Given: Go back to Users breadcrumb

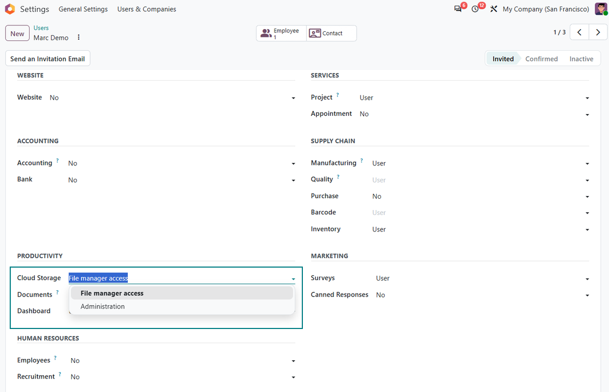Looking at the screenshot, I should pos(41,28).
